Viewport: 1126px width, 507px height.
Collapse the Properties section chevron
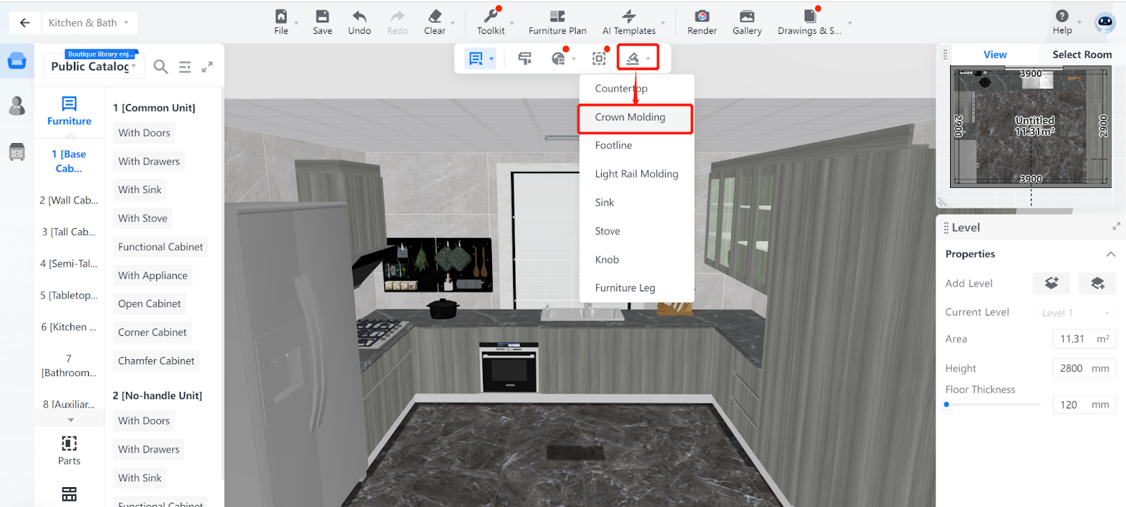(1111, 254)
